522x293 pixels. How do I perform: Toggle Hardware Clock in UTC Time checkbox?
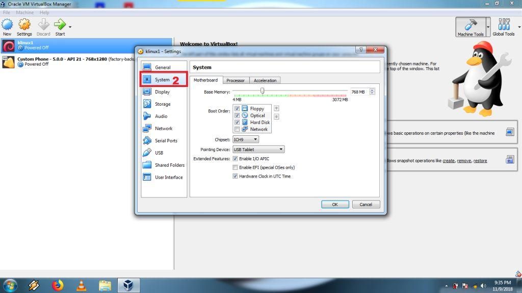click(235, 177)
